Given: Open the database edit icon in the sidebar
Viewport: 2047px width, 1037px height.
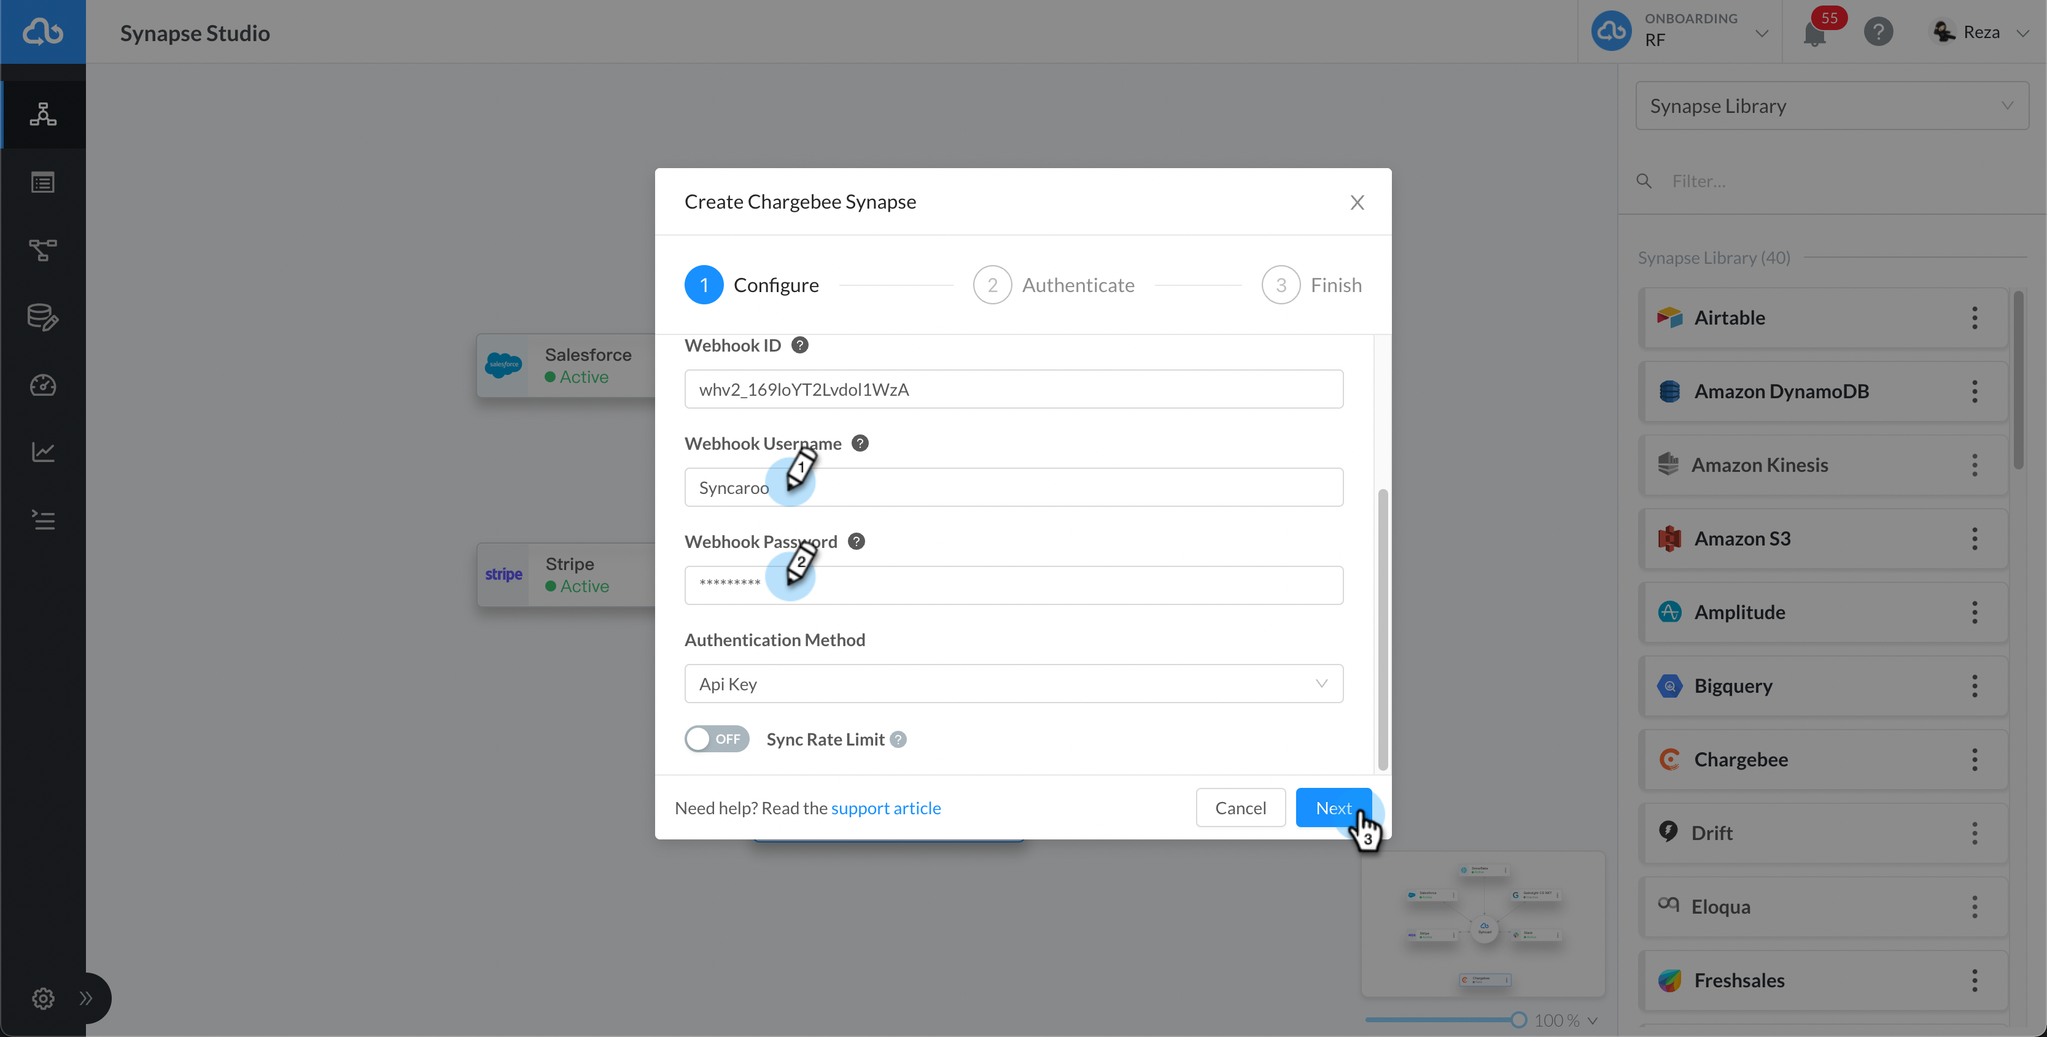Looking at the screenshot, I should [43, 318].
